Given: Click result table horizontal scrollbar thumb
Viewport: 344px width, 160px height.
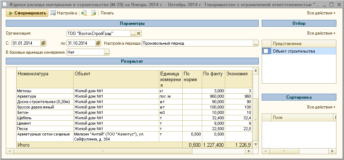Looking at the screenshot, I should click(x=103, y=151).
